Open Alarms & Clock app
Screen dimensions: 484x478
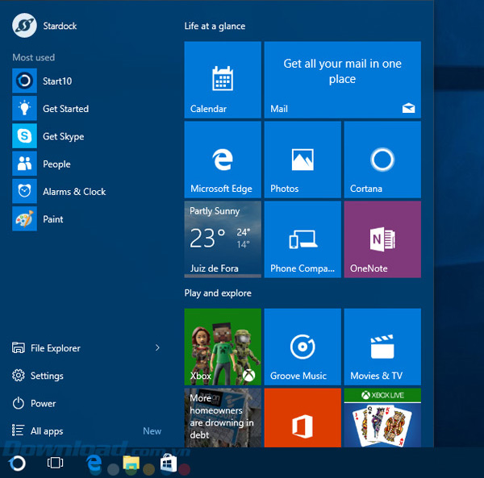point(73,192)
